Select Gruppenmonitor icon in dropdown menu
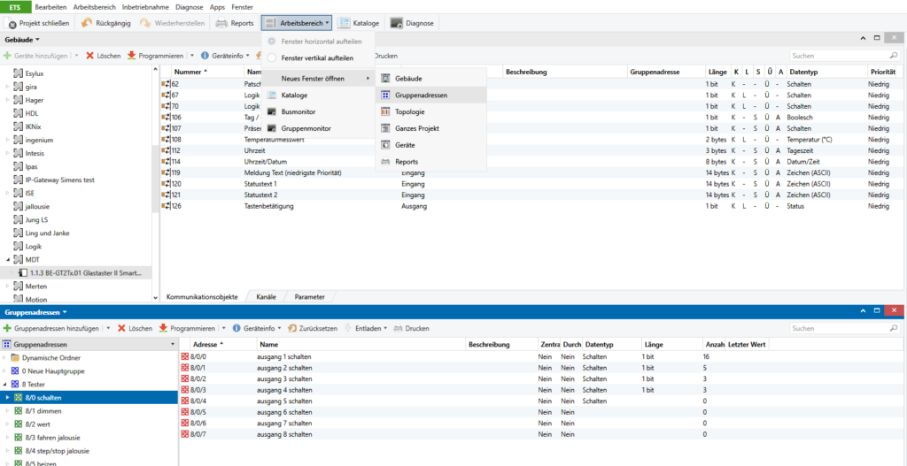Image resolution: width=907 pixels, height=466 pixels. point(273,128)
